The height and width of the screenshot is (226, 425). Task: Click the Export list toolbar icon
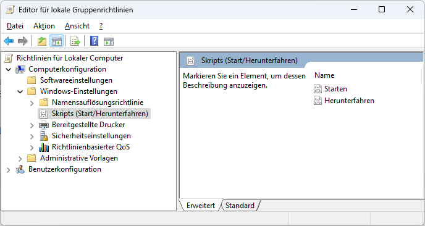click(x=75, y=41)
